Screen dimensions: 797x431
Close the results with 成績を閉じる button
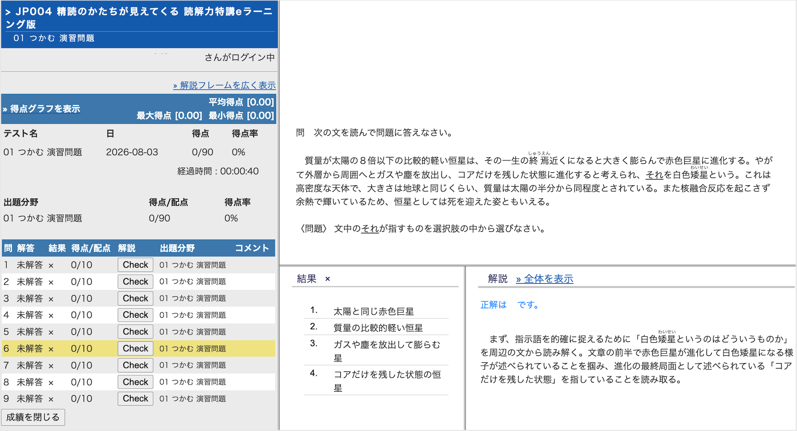coord(33,417)
